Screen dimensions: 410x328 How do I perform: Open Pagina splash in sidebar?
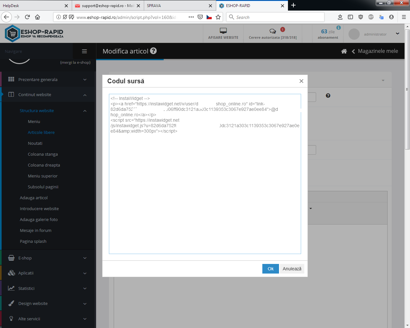tap(33, 241)
